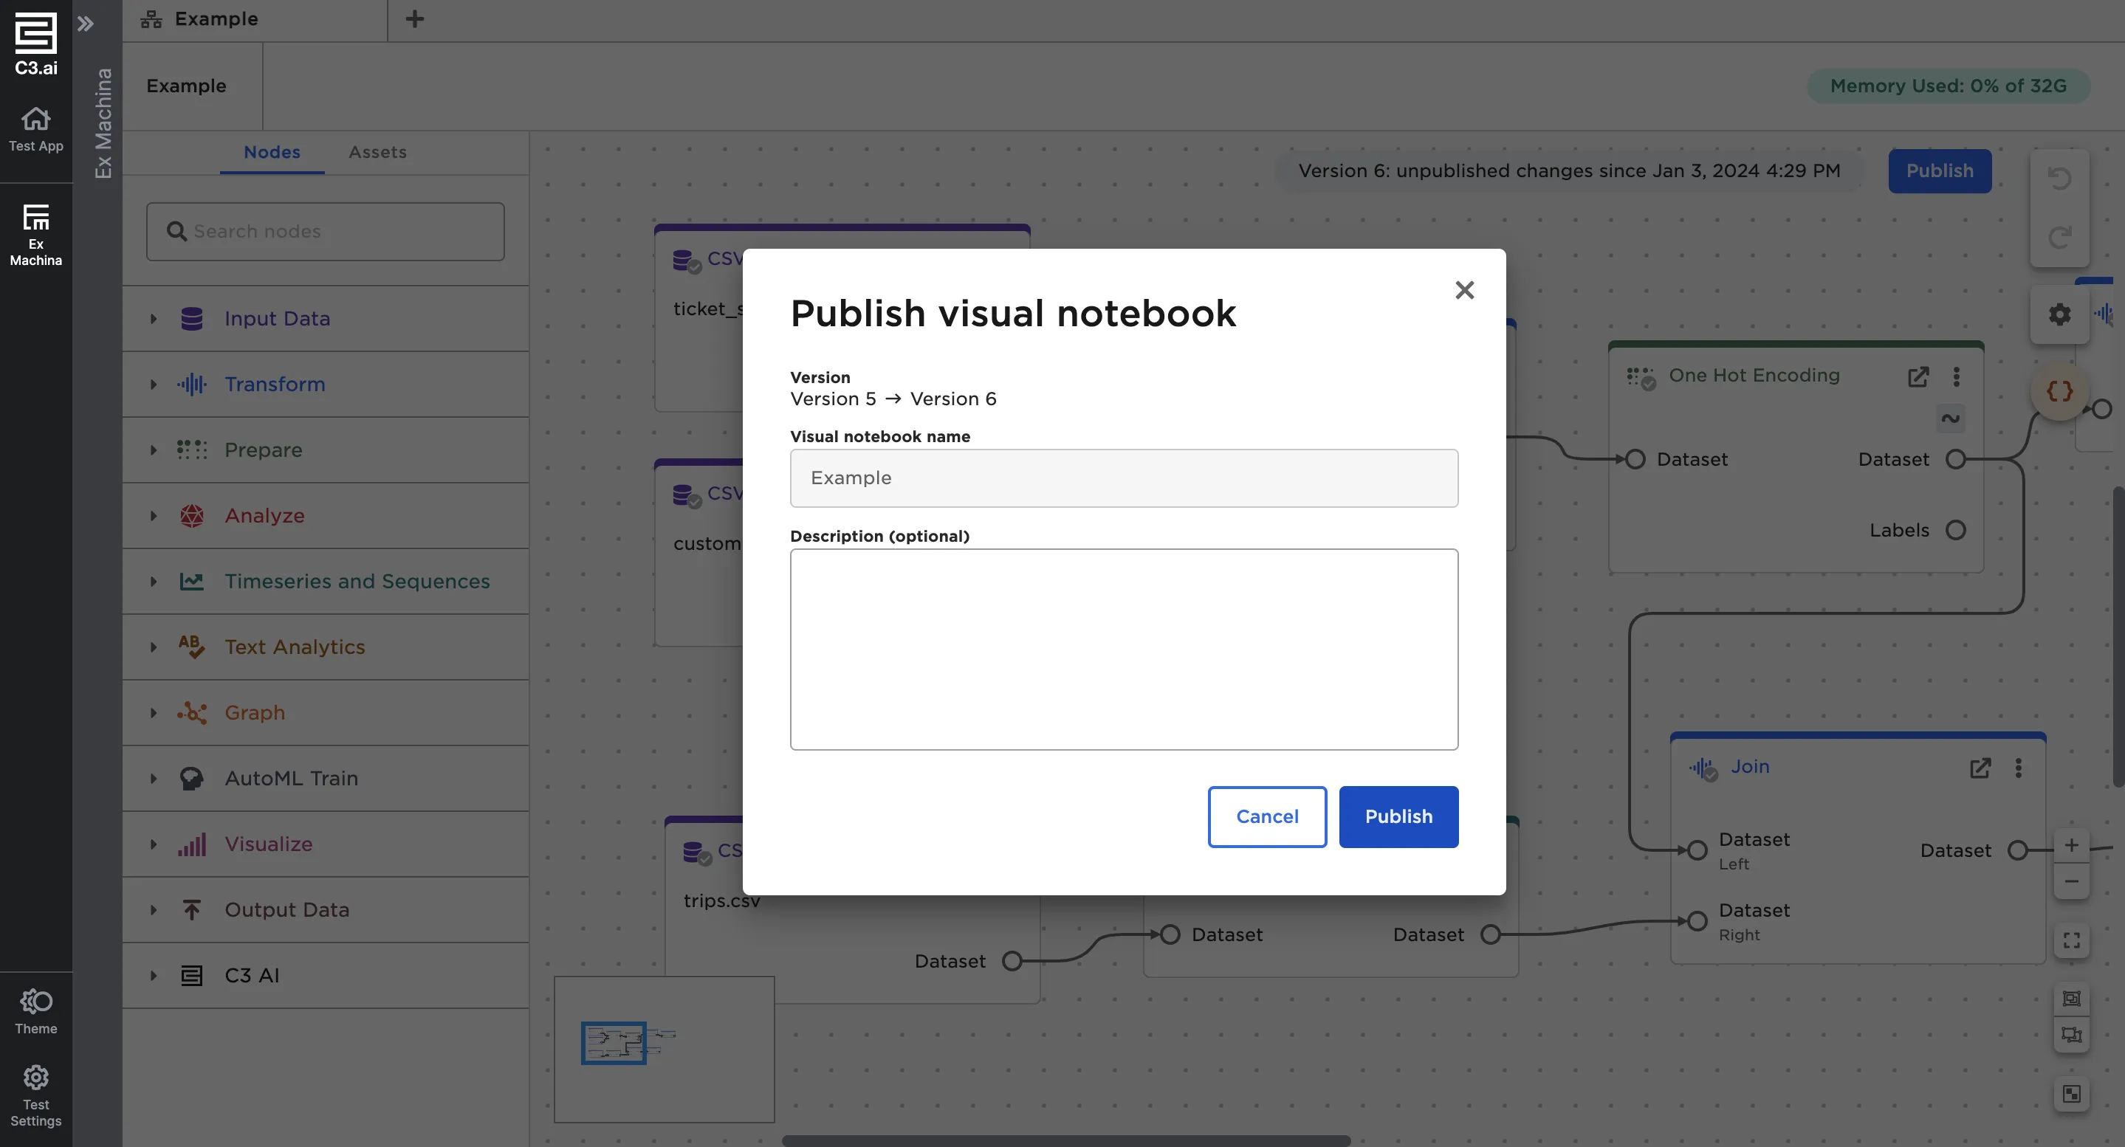
Task: Confirm Publish in the dialog
Action: point(1398,816)
